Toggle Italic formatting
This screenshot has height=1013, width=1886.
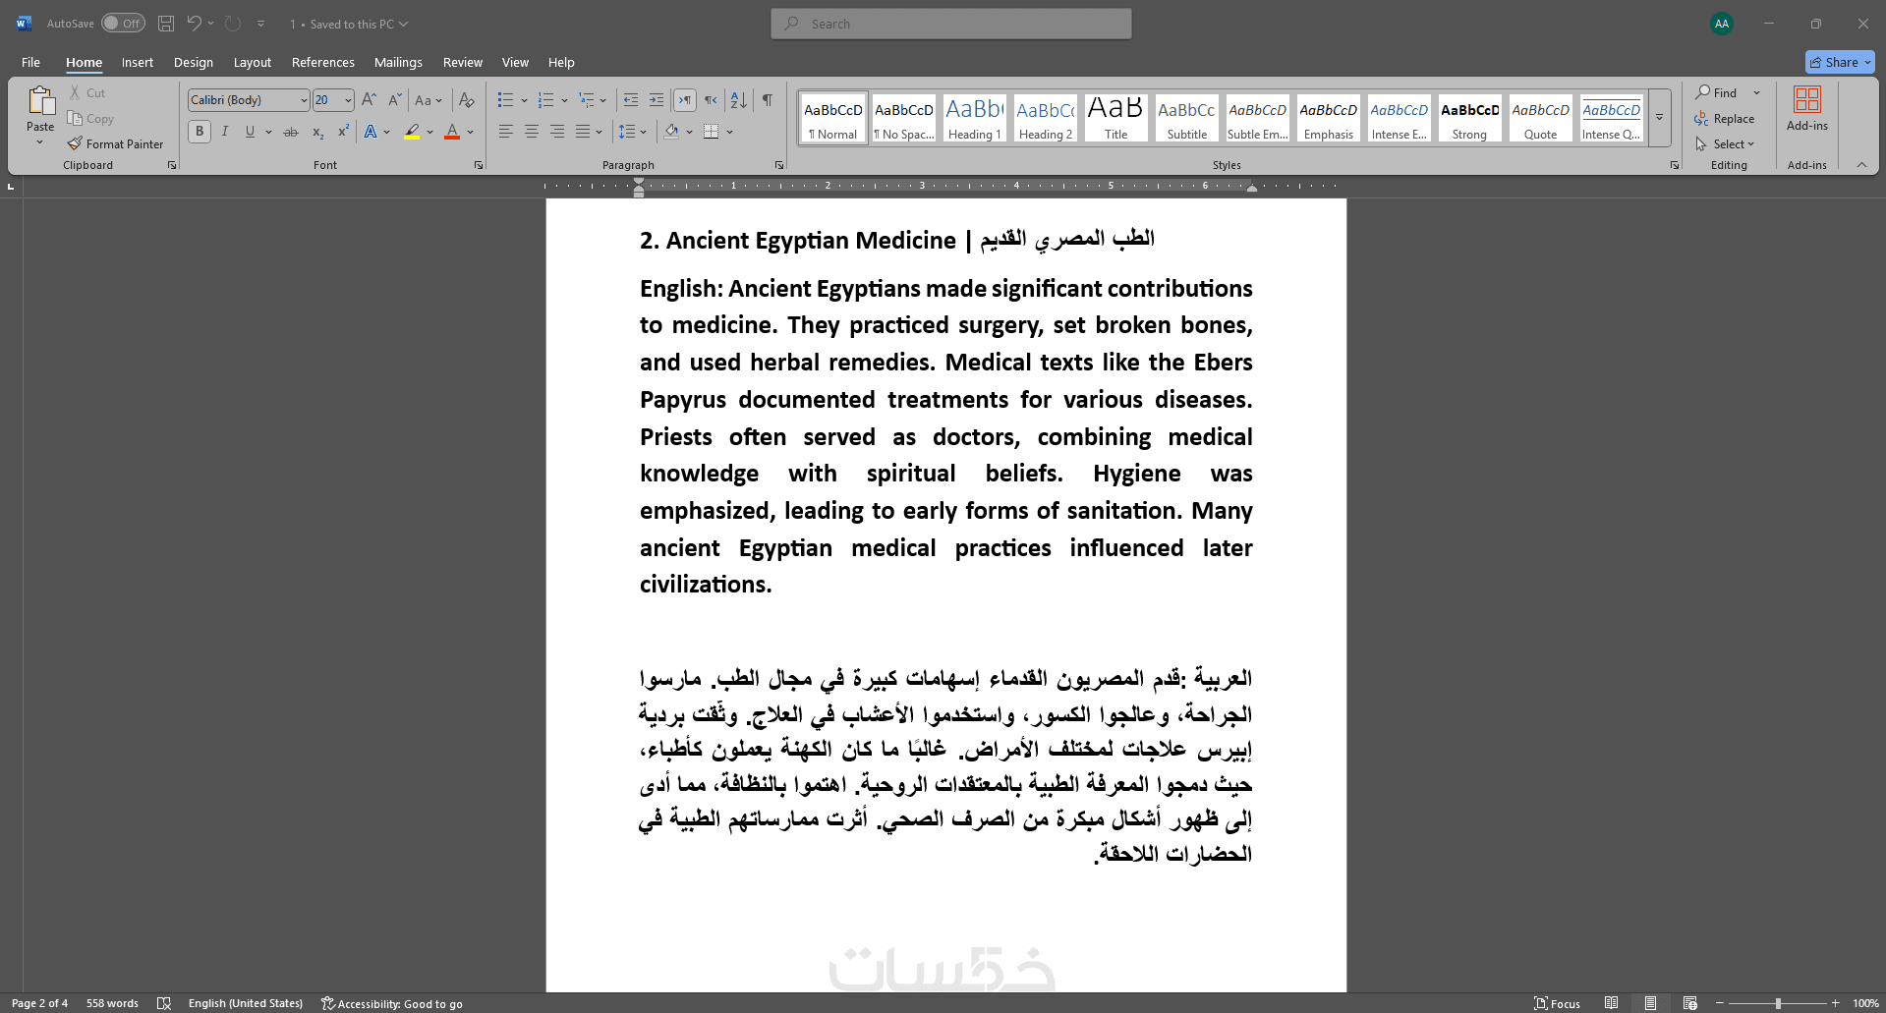click(225, 132)
